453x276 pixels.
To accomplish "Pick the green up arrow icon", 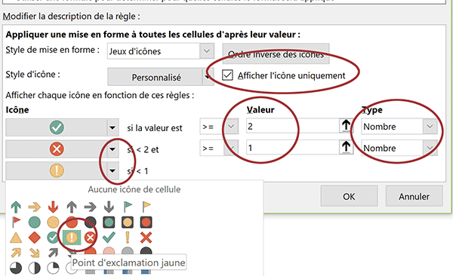I will point(16,207).
